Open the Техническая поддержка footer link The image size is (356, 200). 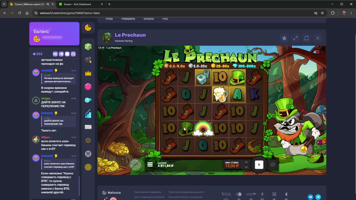[147, 192]
